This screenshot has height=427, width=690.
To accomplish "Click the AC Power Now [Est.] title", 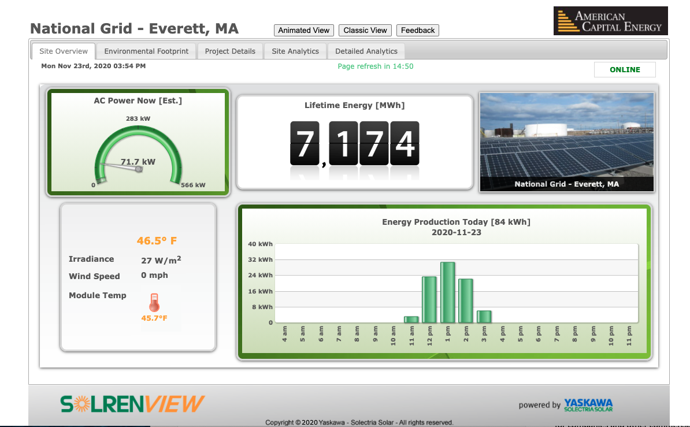I will coord(138,101).
